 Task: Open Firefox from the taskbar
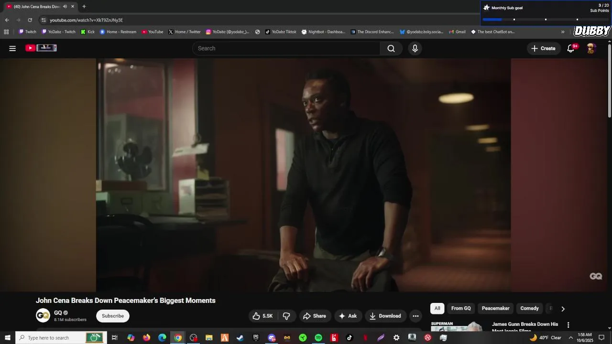click(x=146, y=338)
